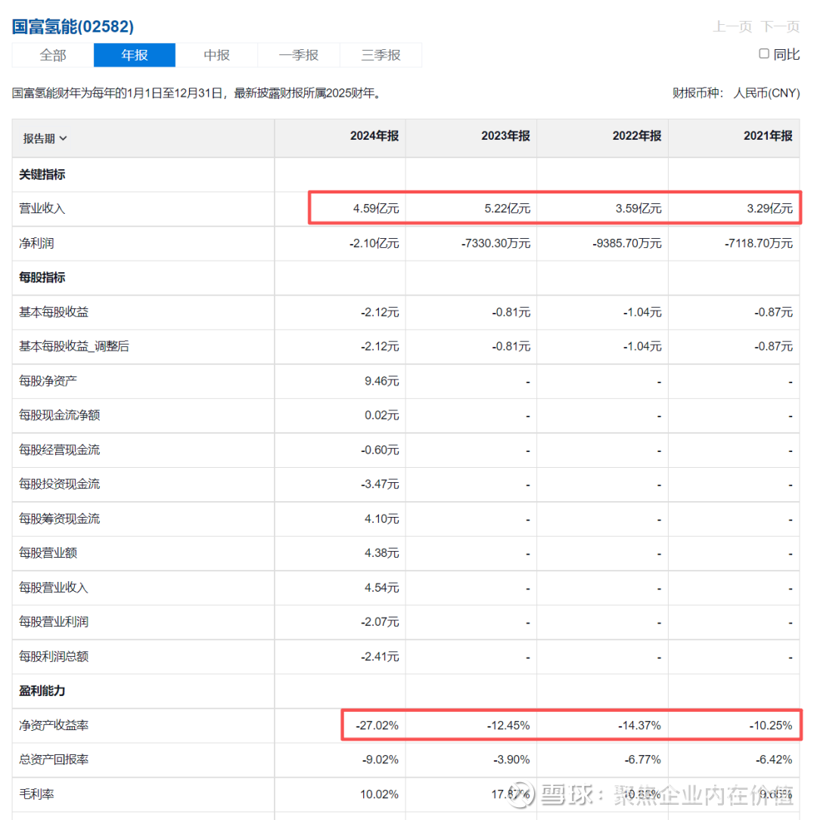Click the 每股营业额 row label
Image resolution: width=817 pixels, height=820 pixels.
coord(48,552)
